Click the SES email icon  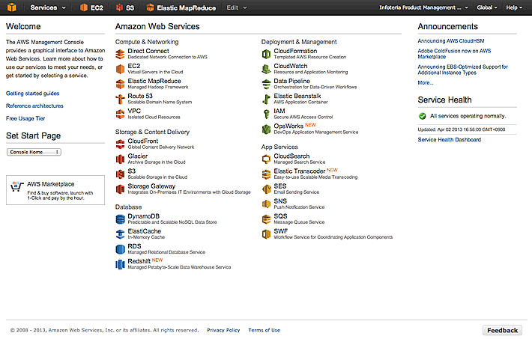pyautogui.click(x=266, y=189)
